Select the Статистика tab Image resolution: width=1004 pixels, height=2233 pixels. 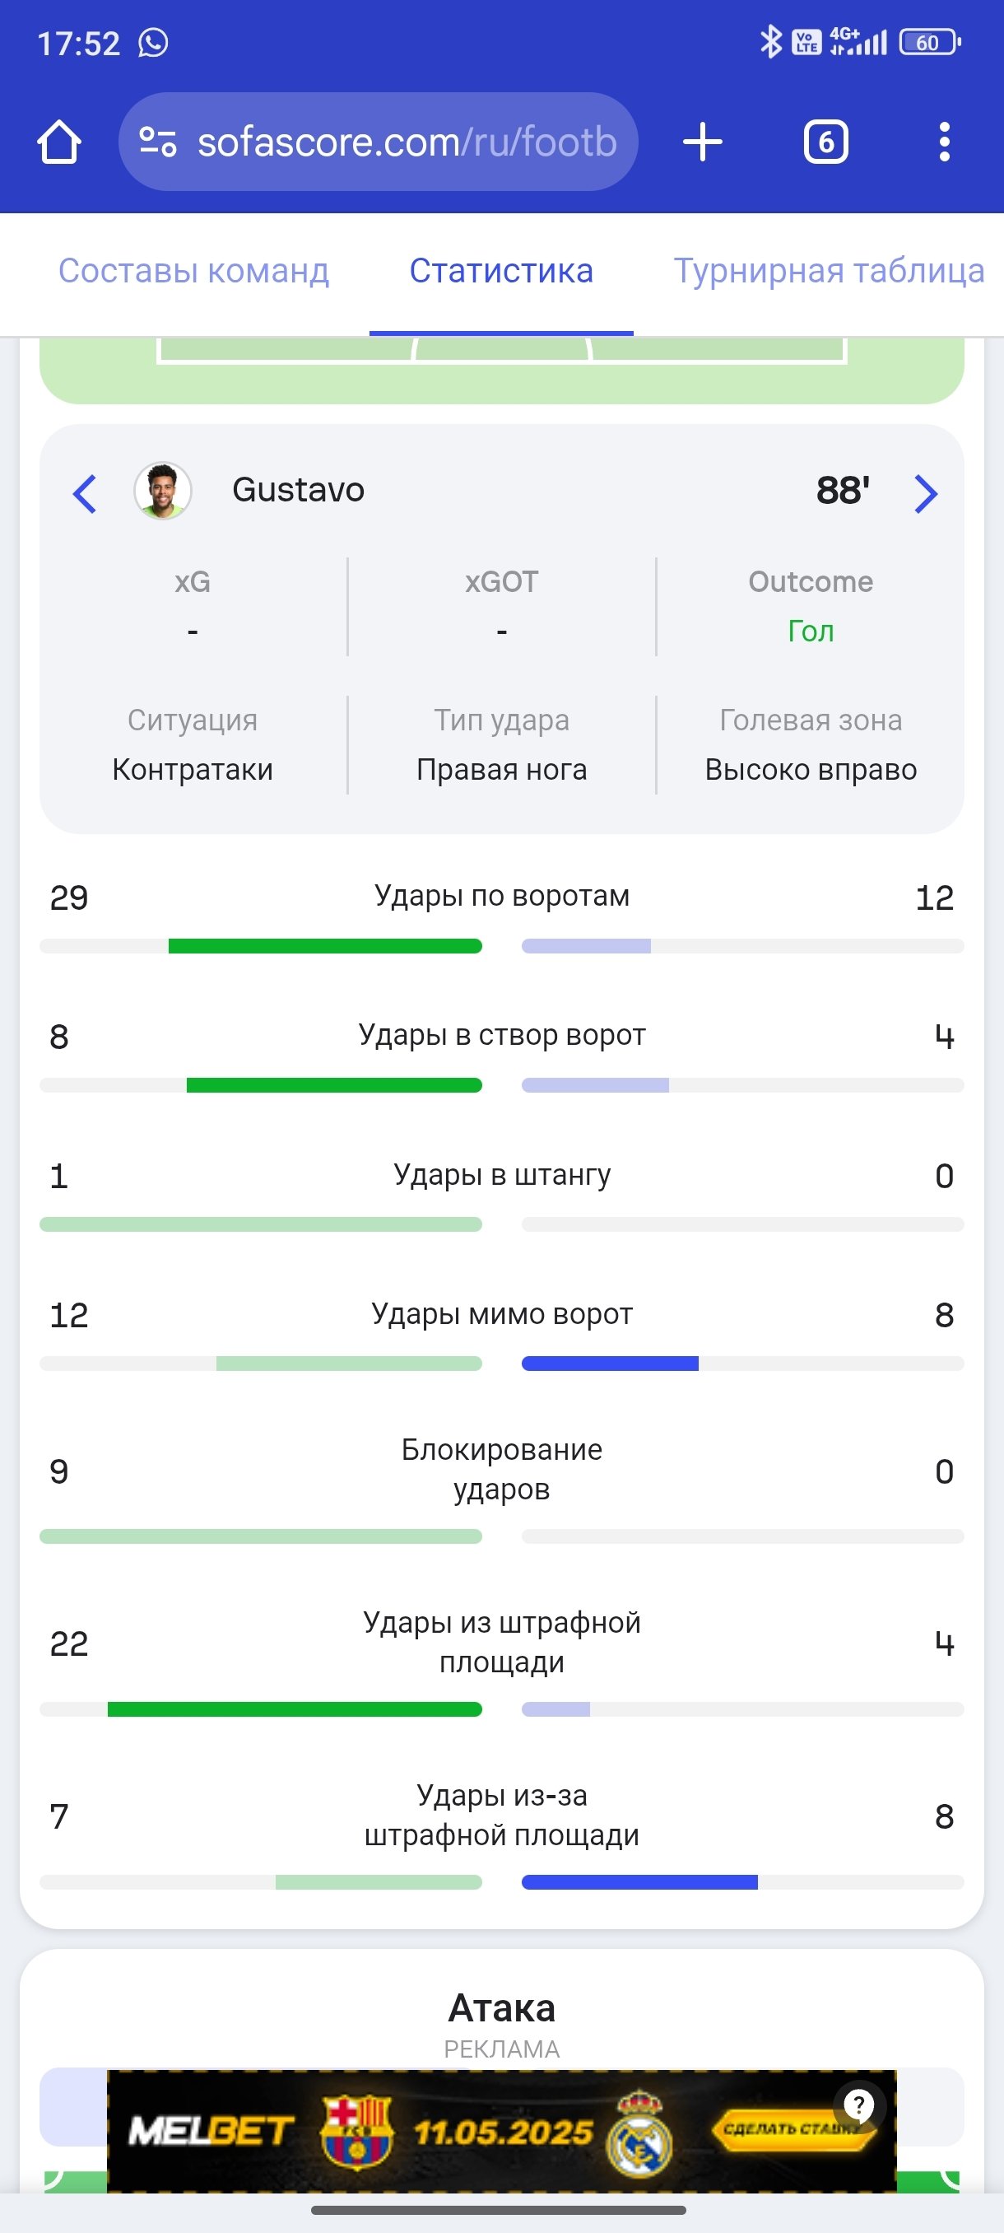tap(500, 270)
